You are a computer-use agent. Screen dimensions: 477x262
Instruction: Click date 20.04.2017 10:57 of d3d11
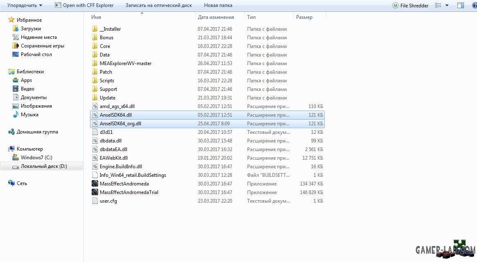tap(215, 132)
